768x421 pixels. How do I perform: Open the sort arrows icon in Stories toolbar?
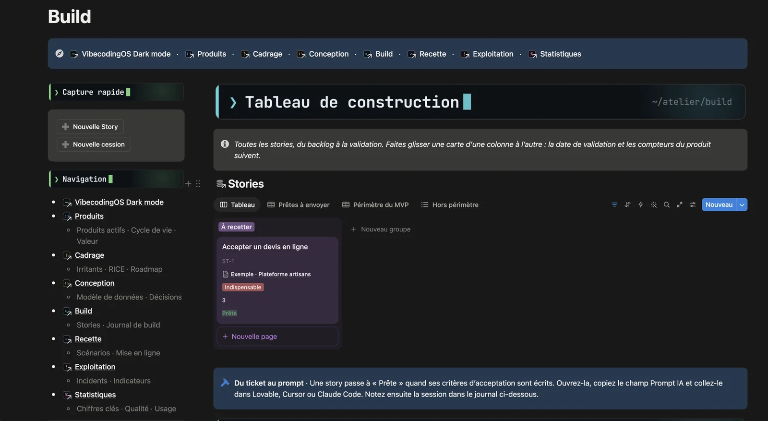pyautogui.click(x=627, y=204)
